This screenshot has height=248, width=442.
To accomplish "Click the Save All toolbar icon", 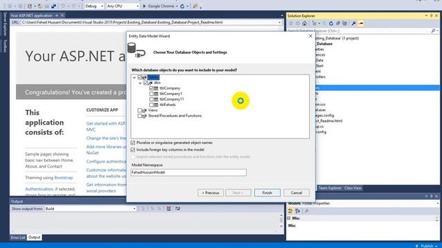I will tap(54, 6).
